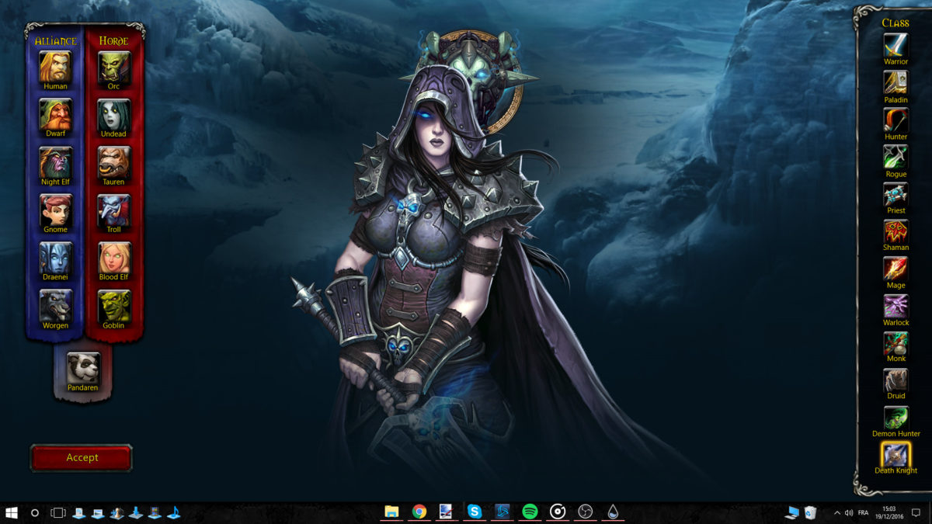Choose the Mage class icon
This screenshot has width=932, height=524.
(x=895, y=269)
